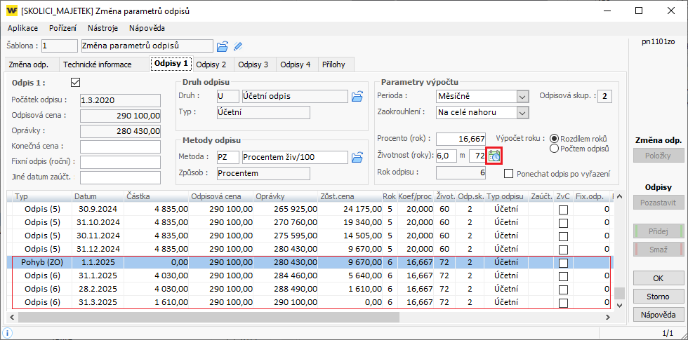The height and width of the screenshot is (340, 688).
Task: Switch to the Technické informace tab
Action: point(98,64)
